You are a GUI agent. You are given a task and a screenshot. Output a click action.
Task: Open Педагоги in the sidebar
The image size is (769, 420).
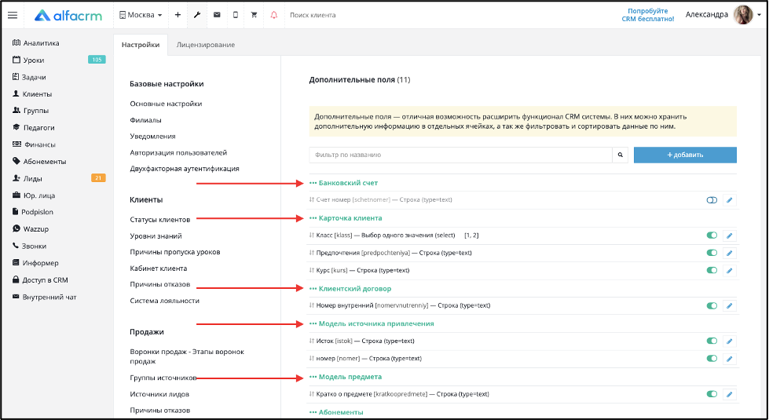tap(33, 127)
